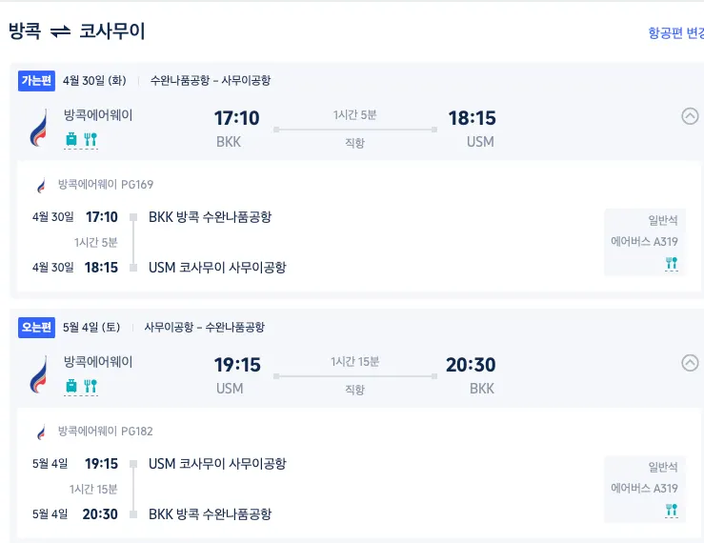Click the large Bangkok Airways logo on the outbound flight
This screenshot has height=543, width=704.
pyautogui.click(x=39, y=128)
